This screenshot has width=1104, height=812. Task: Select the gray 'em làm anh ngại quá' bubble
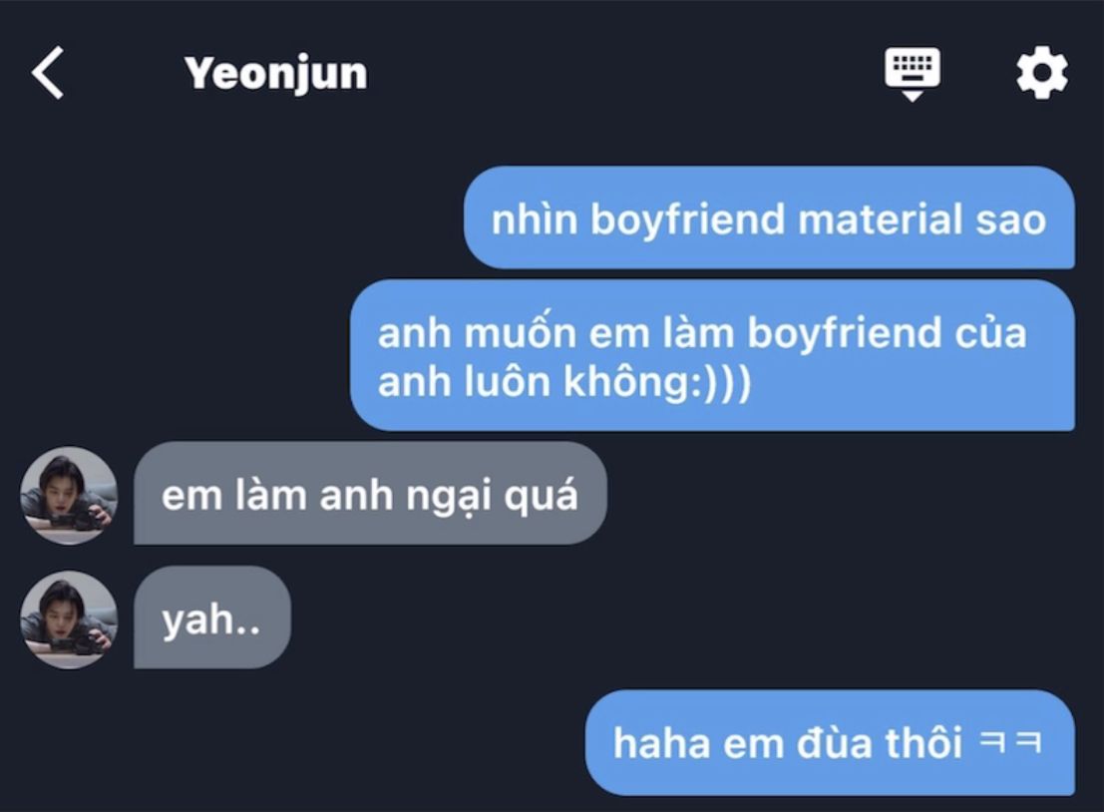pyautogui.click(x=370, y=493)
